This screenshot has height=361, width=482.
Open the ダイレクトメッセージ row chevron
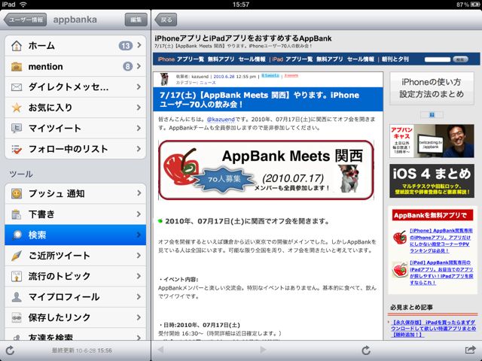pyautogui.click(x=139, y=87)
